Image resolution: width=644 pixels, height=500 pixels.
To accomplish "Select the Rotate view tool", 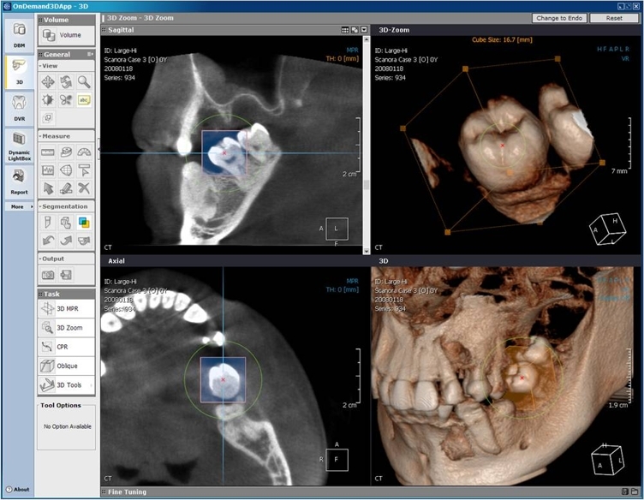I will tap(66, 82).
